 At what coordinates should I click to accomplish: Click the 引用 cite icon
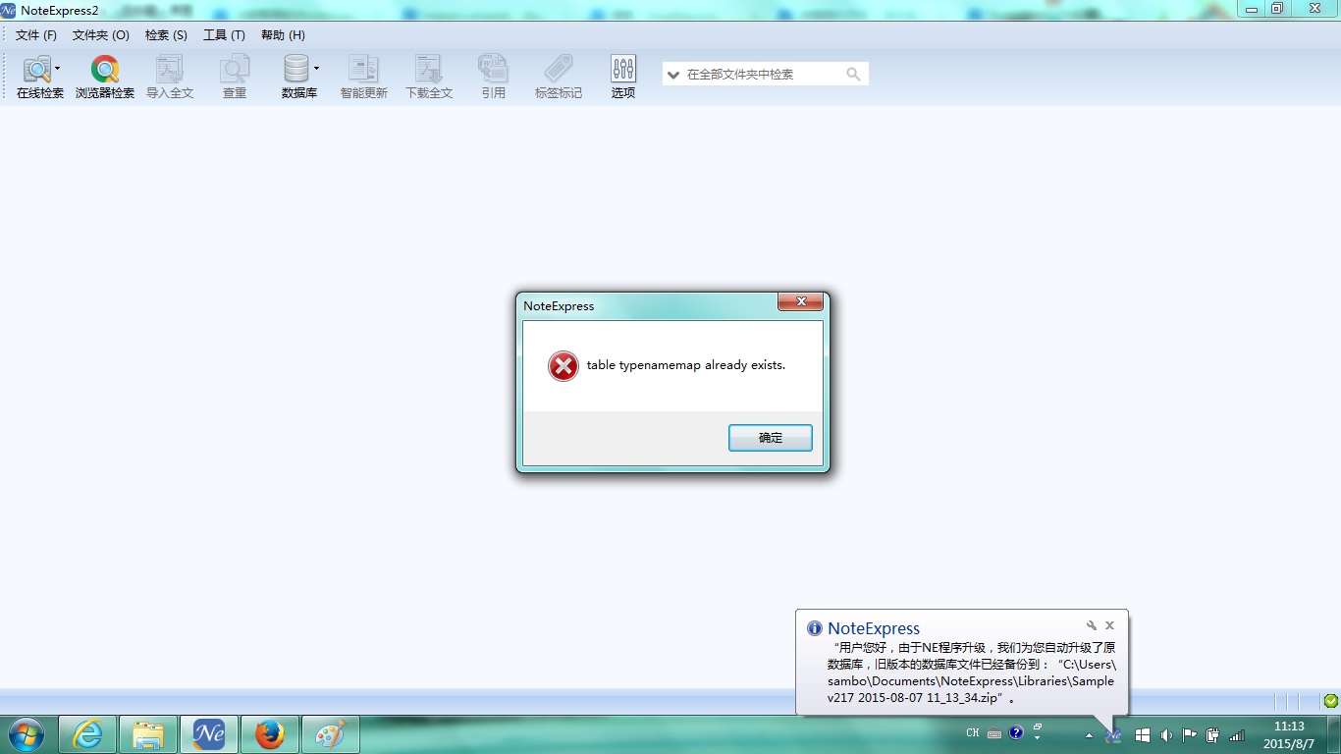[x=494, y=70]
